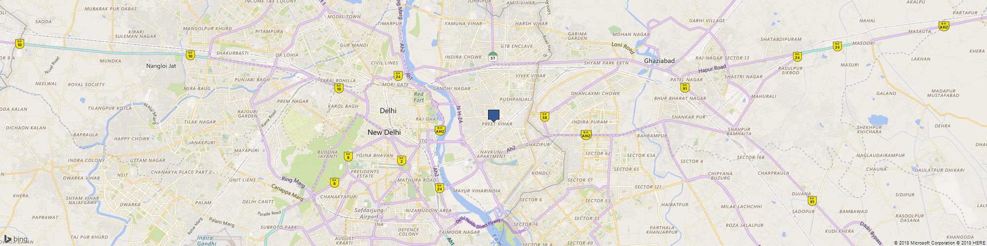This screenshot has height=246, width=987.
Task: Click the Ghaziabad city label
Action: click(659, 61)
